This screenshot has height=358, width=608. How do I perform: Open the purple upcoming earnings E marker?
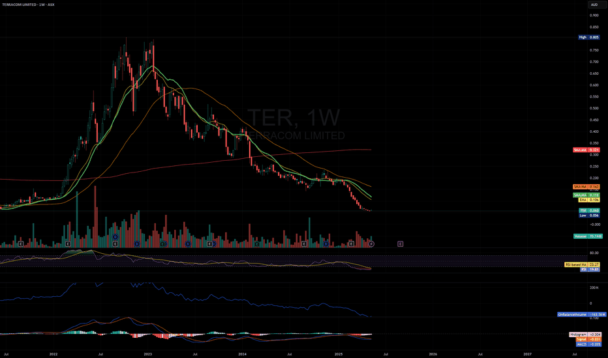pyautogui.click(x=400, y=244)
